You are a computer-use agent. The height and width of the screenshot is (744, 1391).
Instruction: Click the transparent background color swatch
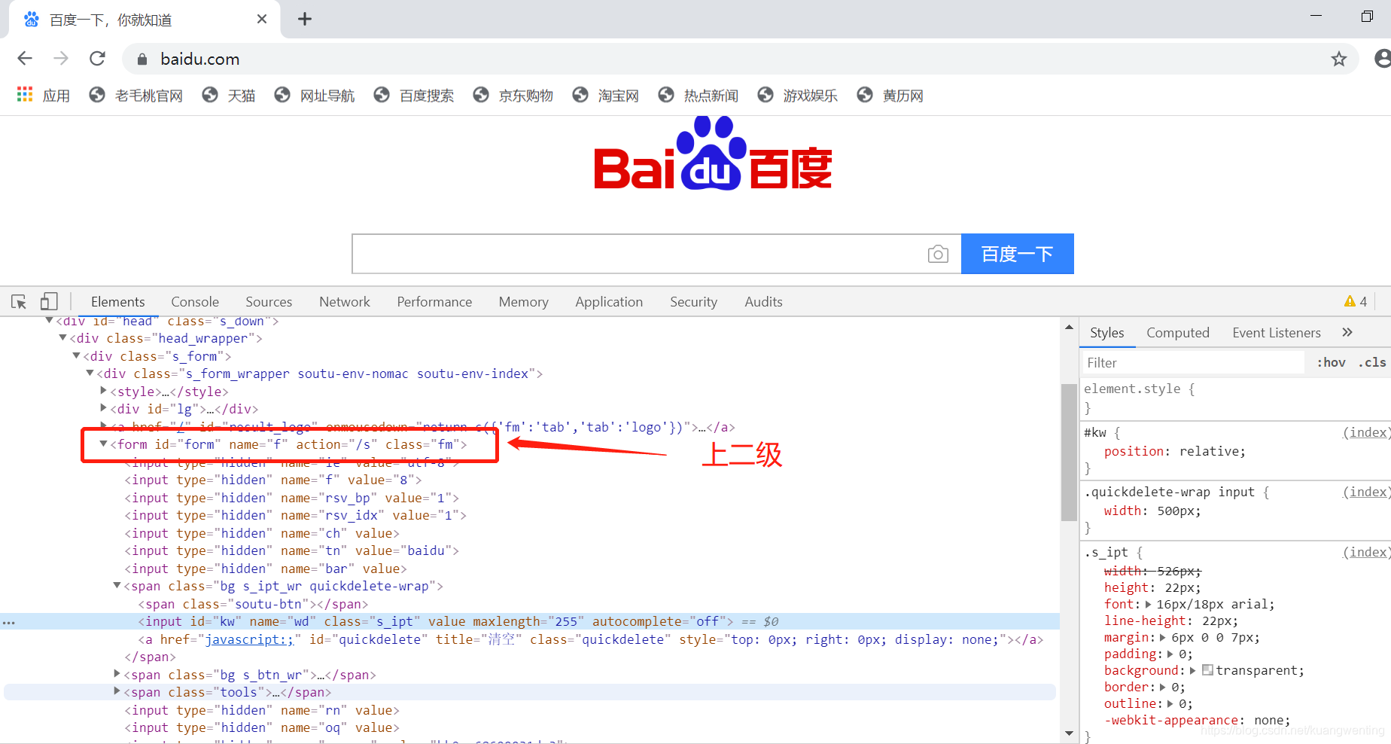tap(1207, 670)
